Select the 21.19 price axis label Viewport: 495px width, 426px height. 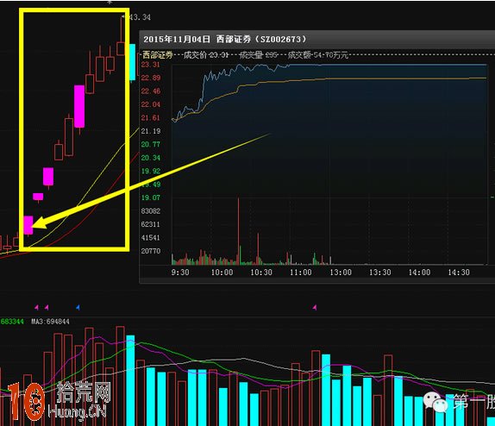coord(151,131)
